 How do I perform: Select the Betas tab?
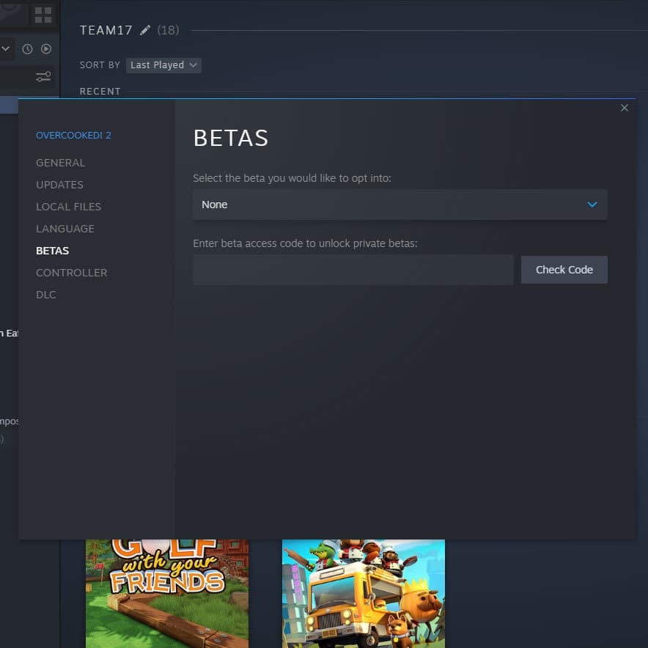53,251
